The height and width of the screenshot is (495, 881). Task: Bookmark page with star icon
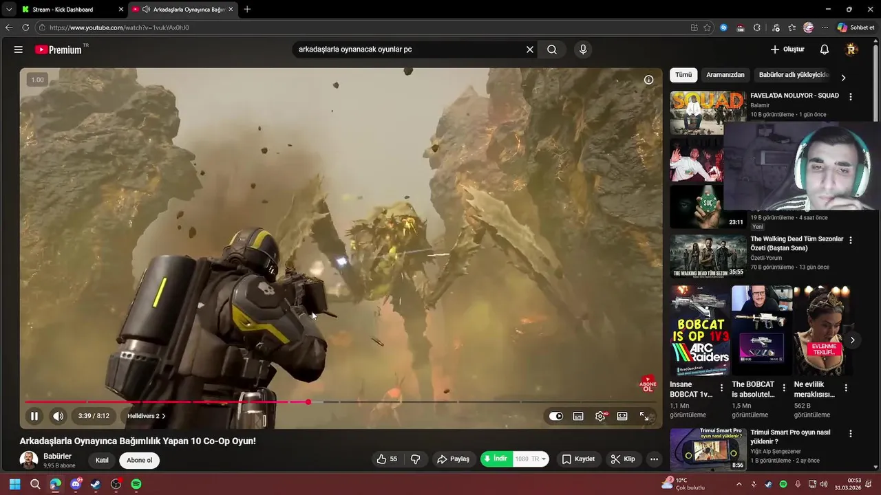(x=707, y=27)
